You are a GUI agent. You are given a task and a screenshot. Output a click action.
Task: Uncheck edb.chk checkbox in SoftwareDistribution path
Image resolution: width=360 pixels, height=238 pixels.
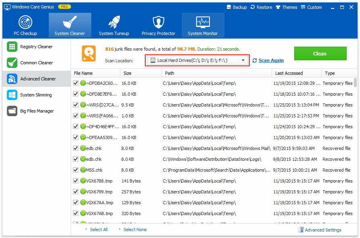click(x=75, y=159)
